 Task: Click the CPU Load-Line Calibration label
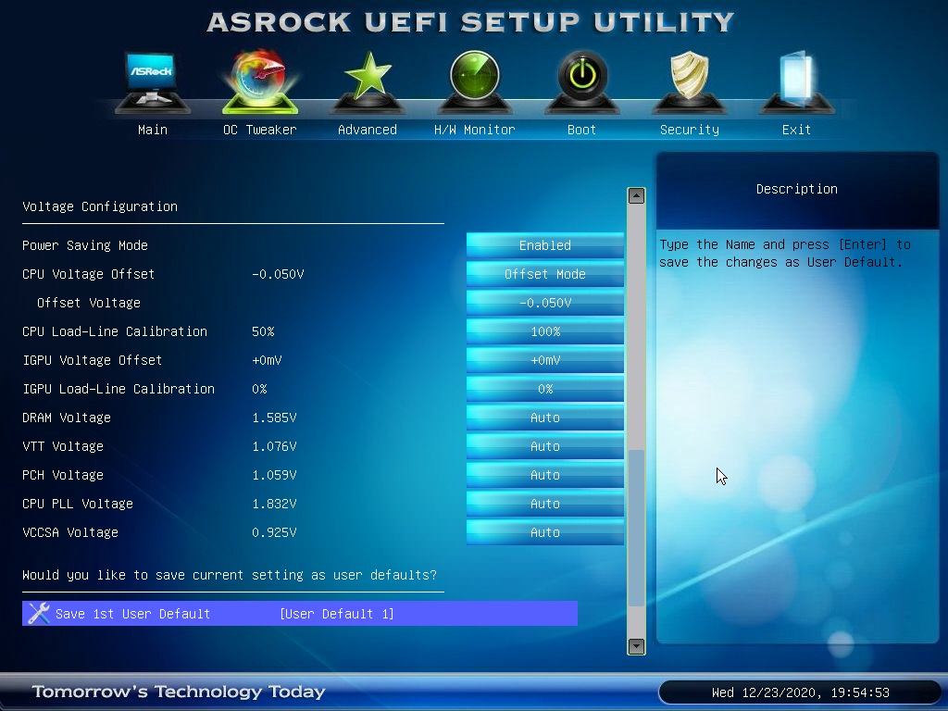(115, 331)
